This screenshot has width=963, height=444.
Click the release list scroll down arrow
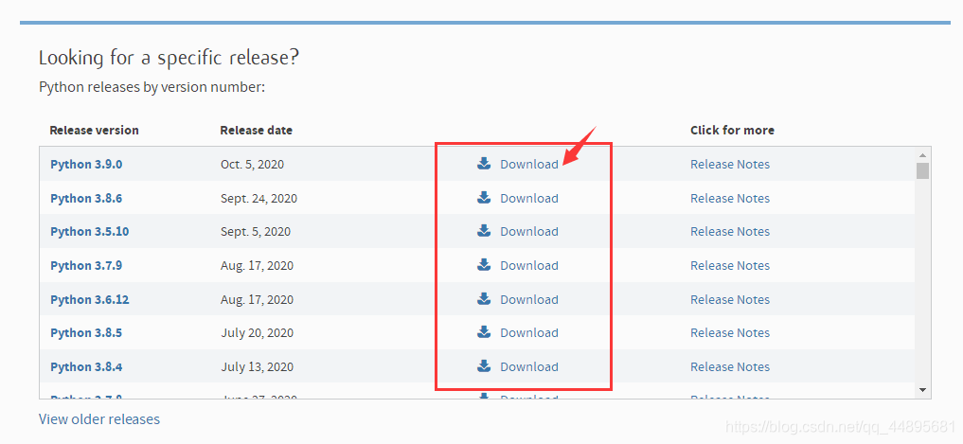[922, 389]
